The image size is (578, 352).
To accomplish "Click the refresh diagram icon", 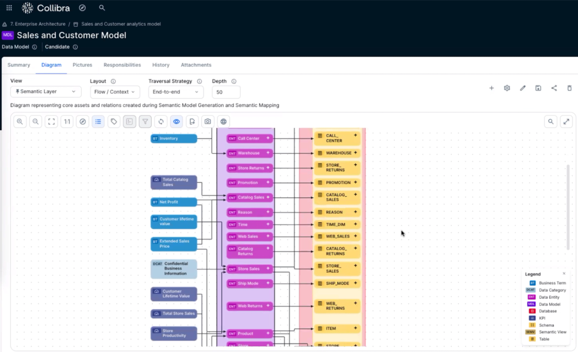I will [161, 121].
